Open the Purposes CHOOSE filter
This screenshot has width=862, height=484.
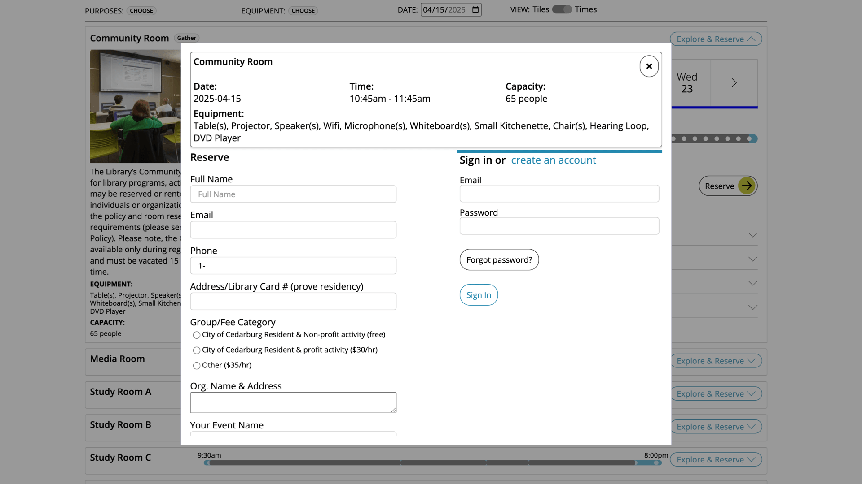point(141,11)
